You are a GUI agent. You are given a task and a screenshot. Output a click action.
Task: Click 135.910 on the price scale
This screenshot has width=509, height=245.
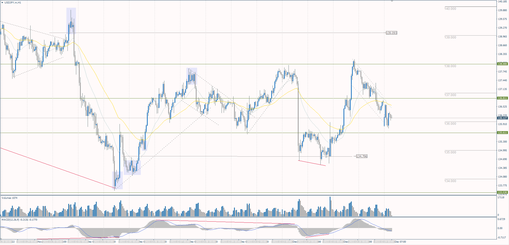point(502,124)
